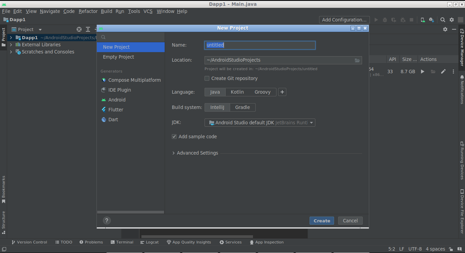
Task: Edit the virtual device pencil icon
Action: 443,72
